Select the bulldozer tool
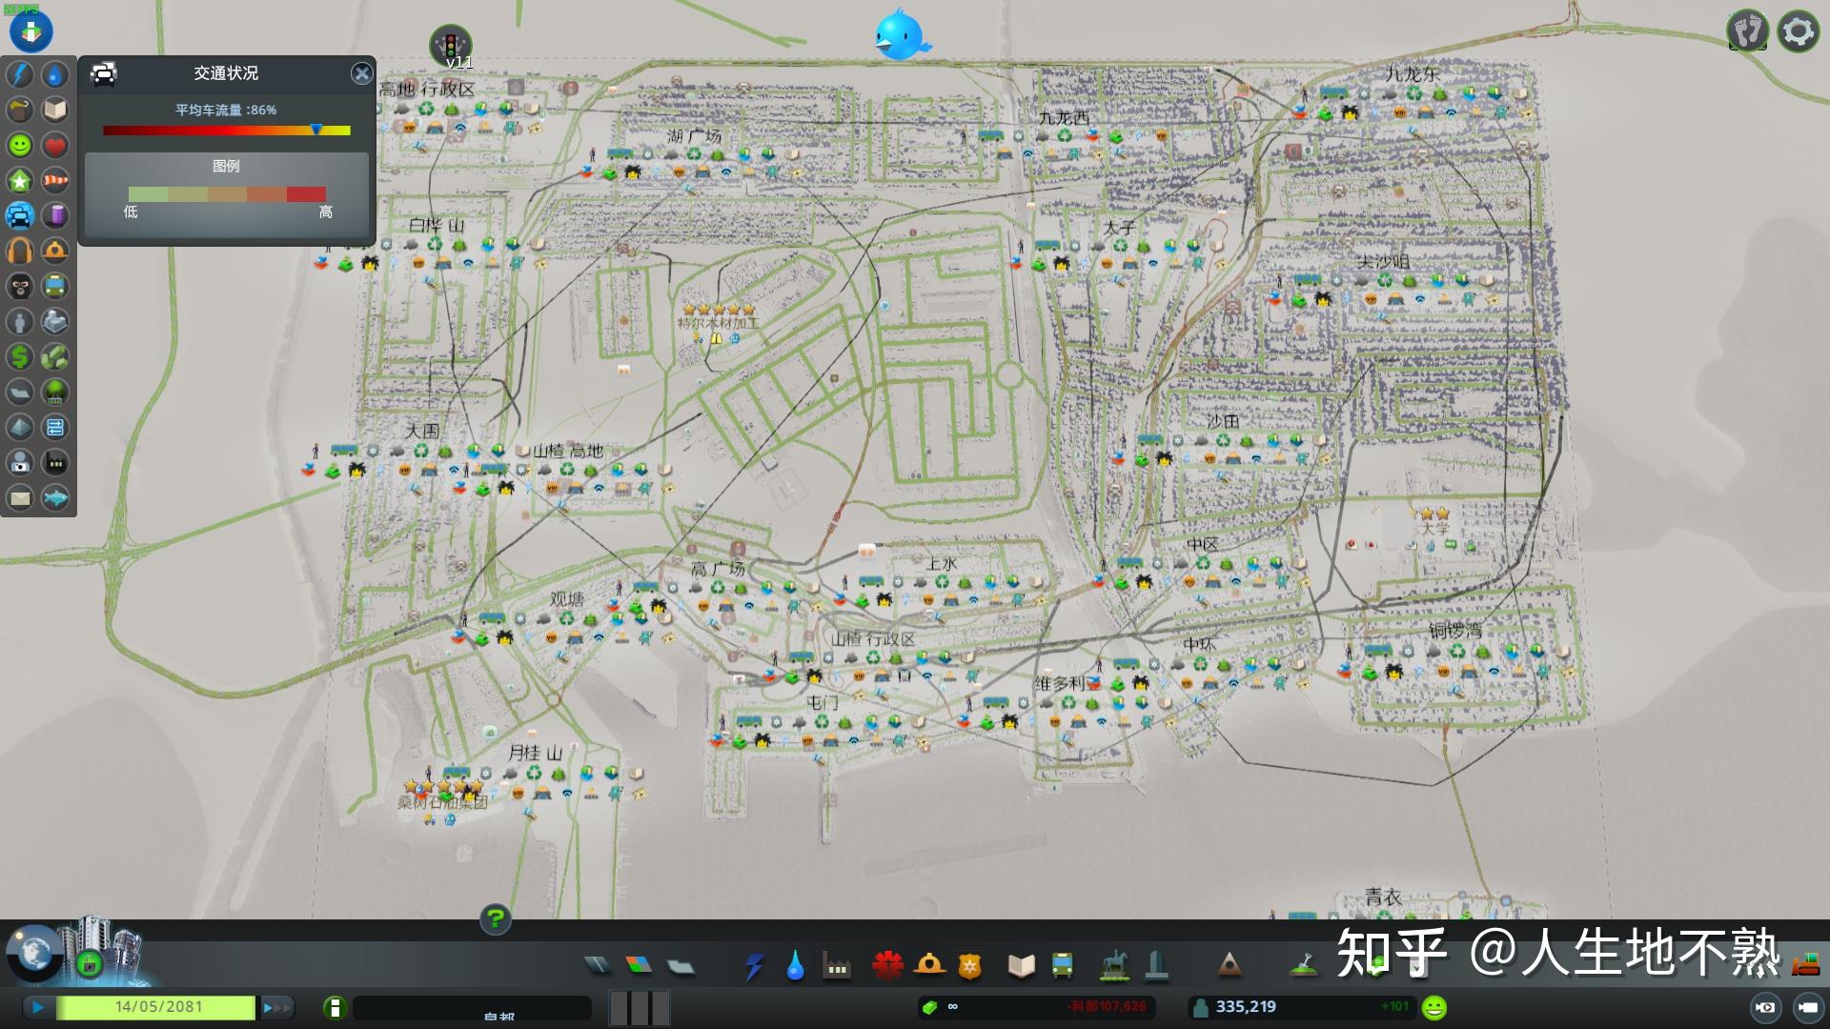 pos(1804,964)
